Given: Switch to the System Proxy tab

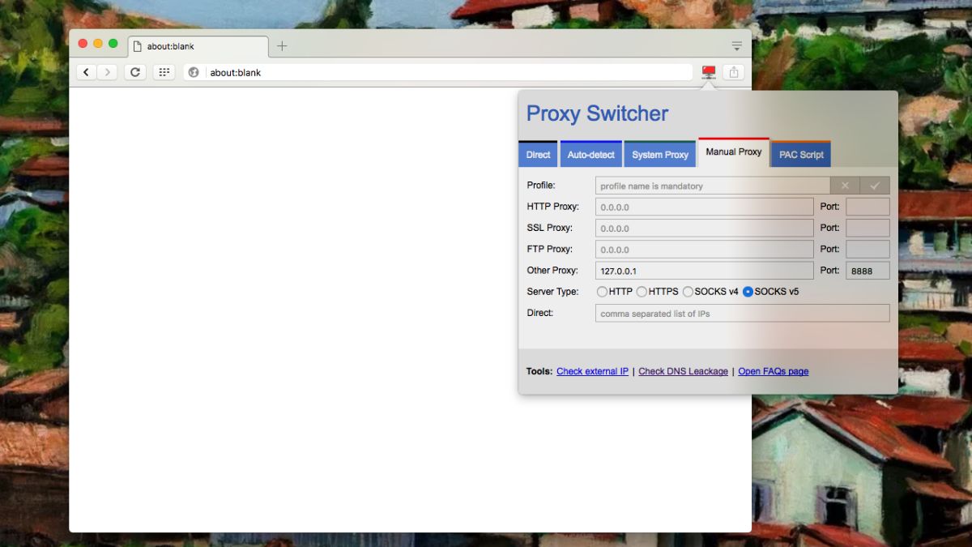Looking at the screenshot, I should tap(659, 154).
